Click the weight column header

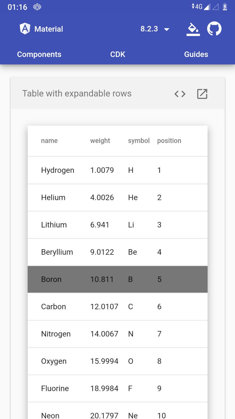pyautogui.click(x=100, y=141)
